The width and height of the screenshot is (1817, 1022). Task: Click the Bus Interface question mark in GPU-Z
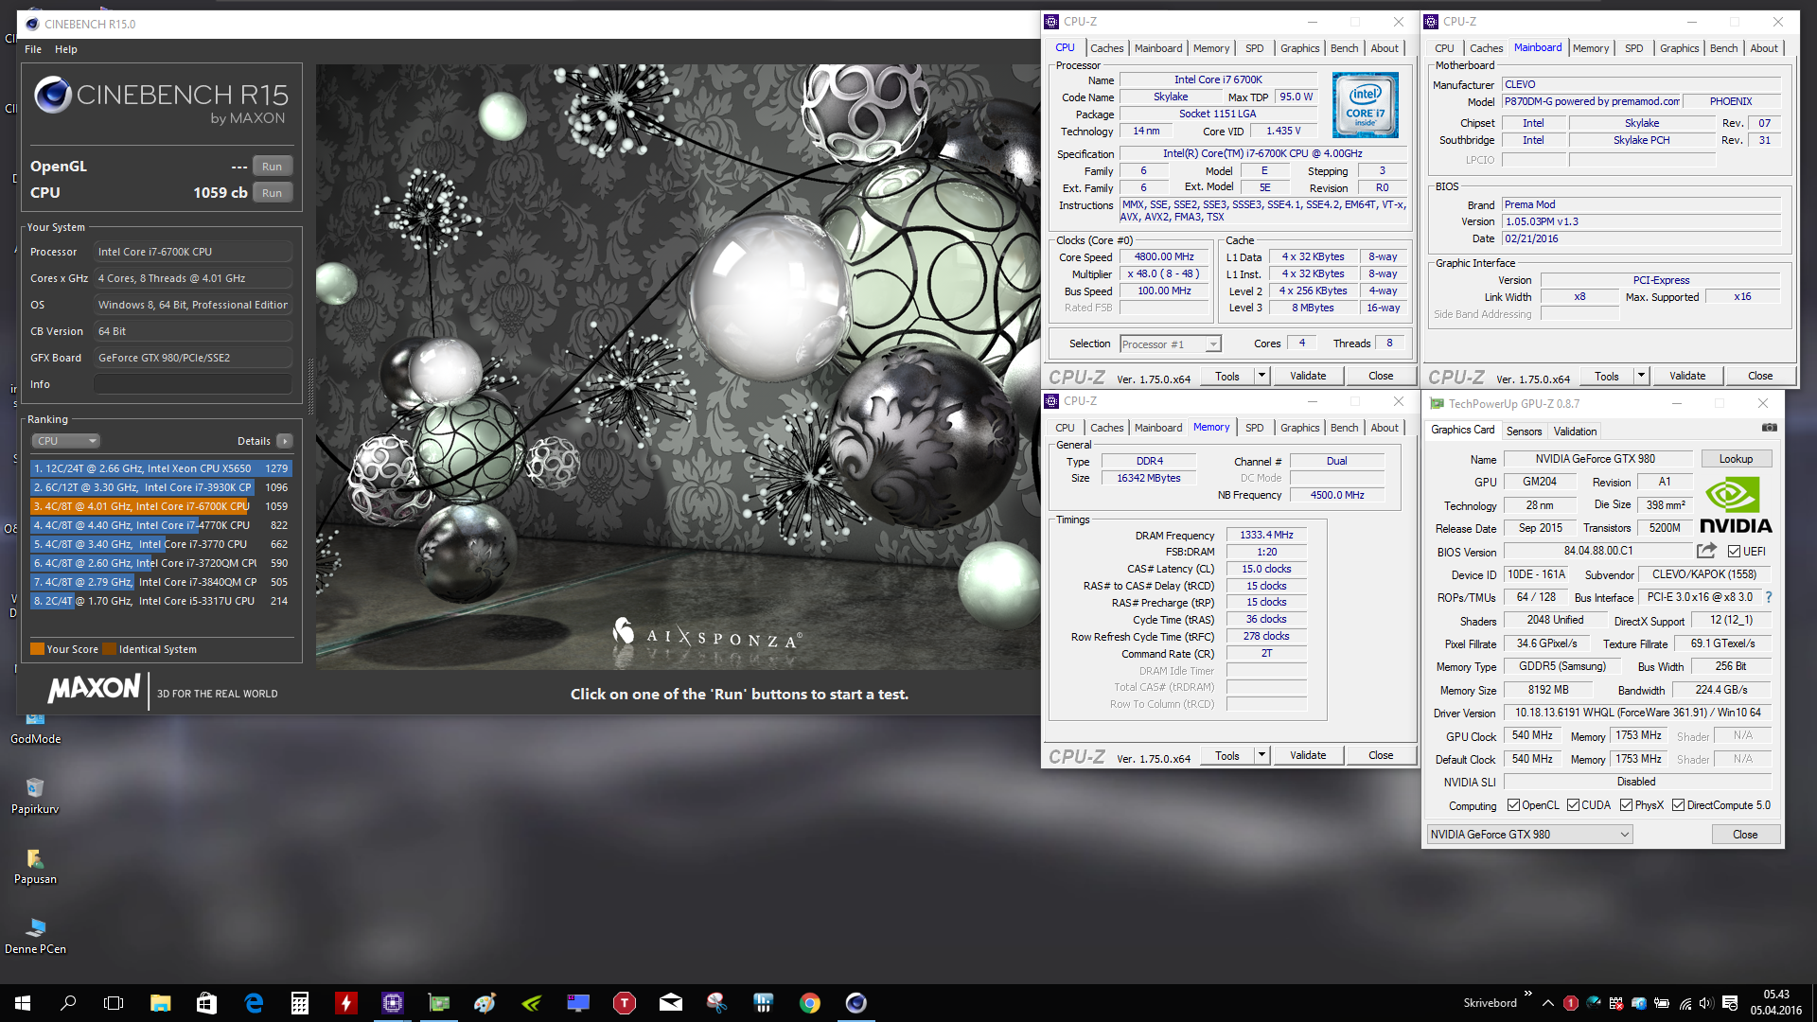[1768, 597]
